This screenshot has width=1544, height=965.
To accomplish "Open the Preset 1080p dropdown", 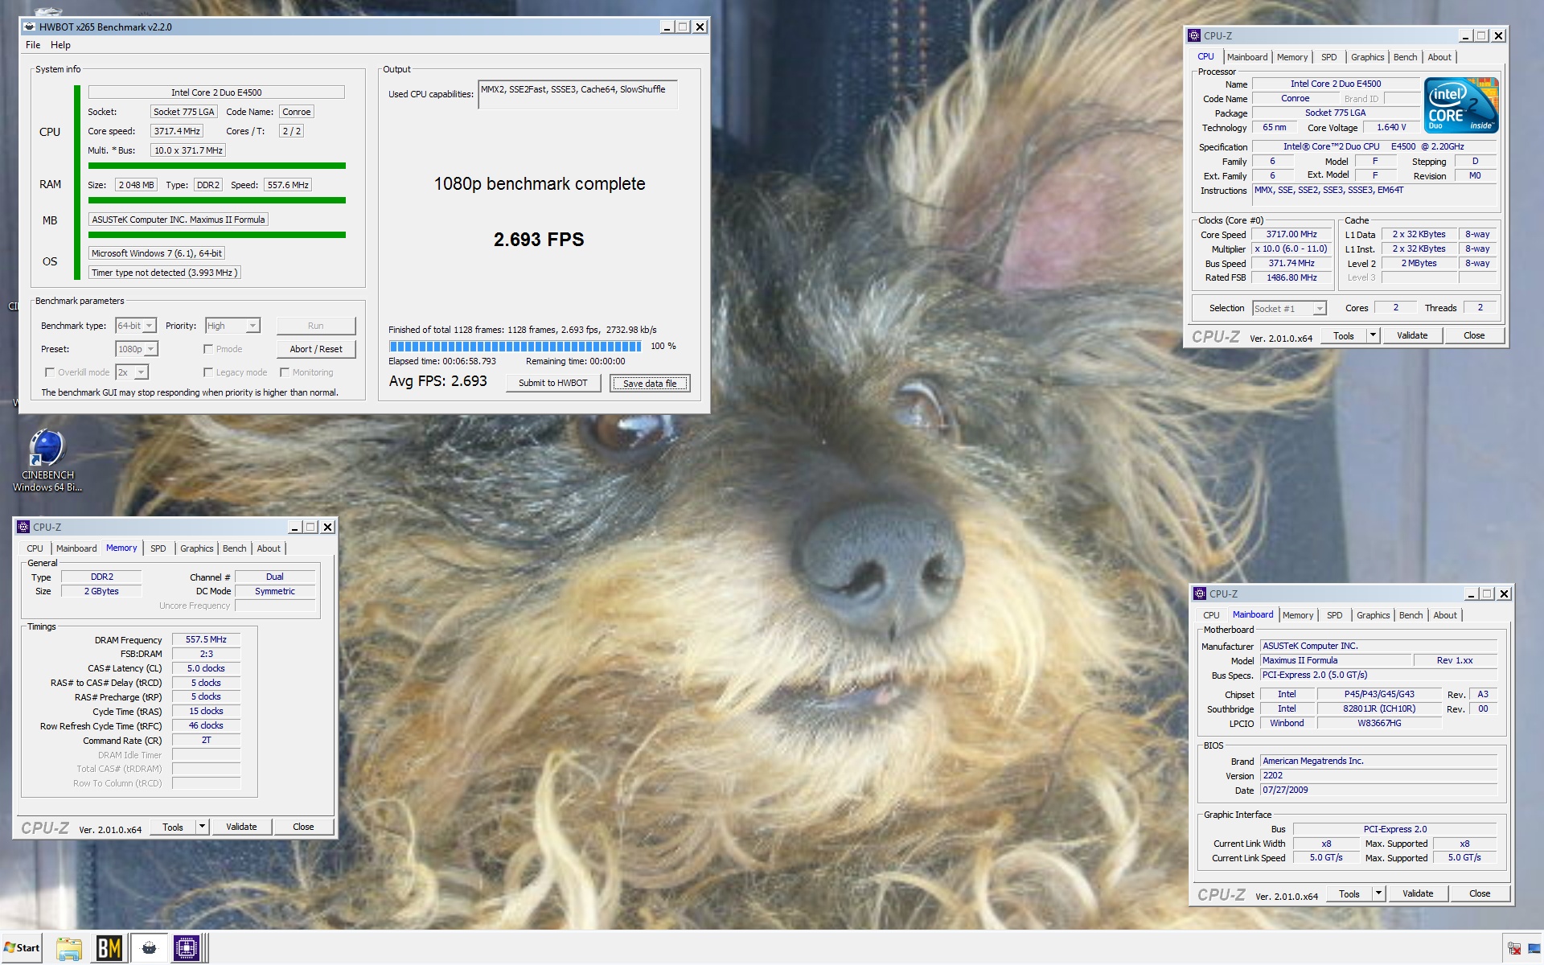I will pyautogui.click(x=137, y=349).
